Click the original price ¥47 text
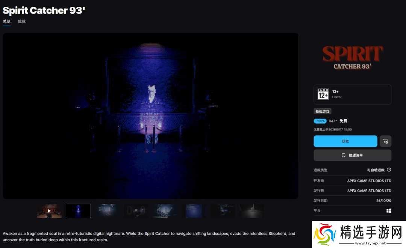This screenshot has height=248, width=406. (x=333, y=121)
